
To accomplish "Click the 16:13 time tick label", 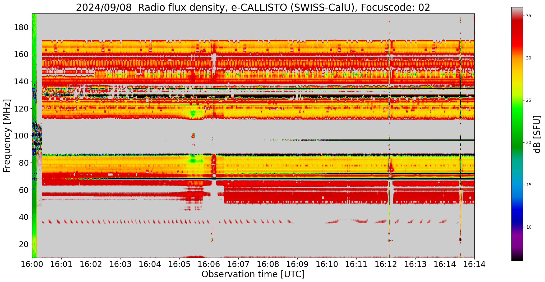I will point(415,264).
